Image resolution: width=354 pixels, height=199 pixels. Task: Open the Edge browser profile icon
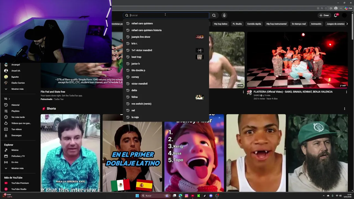336,8
